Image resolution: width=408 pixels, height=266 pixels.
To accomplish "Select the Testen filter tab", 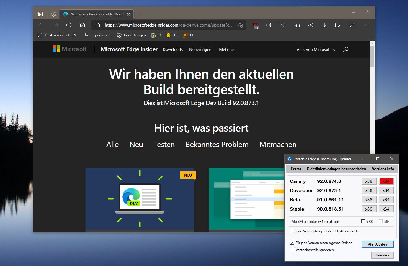I will point(164,145).
